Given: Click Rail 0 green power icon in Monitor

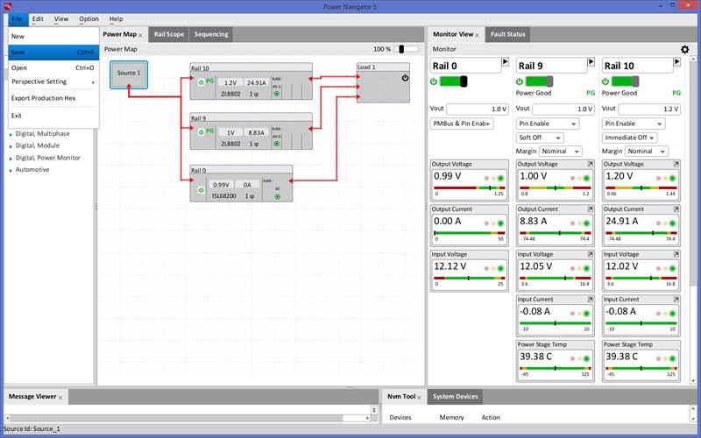Looking at the screenshot, I should 433,81.
